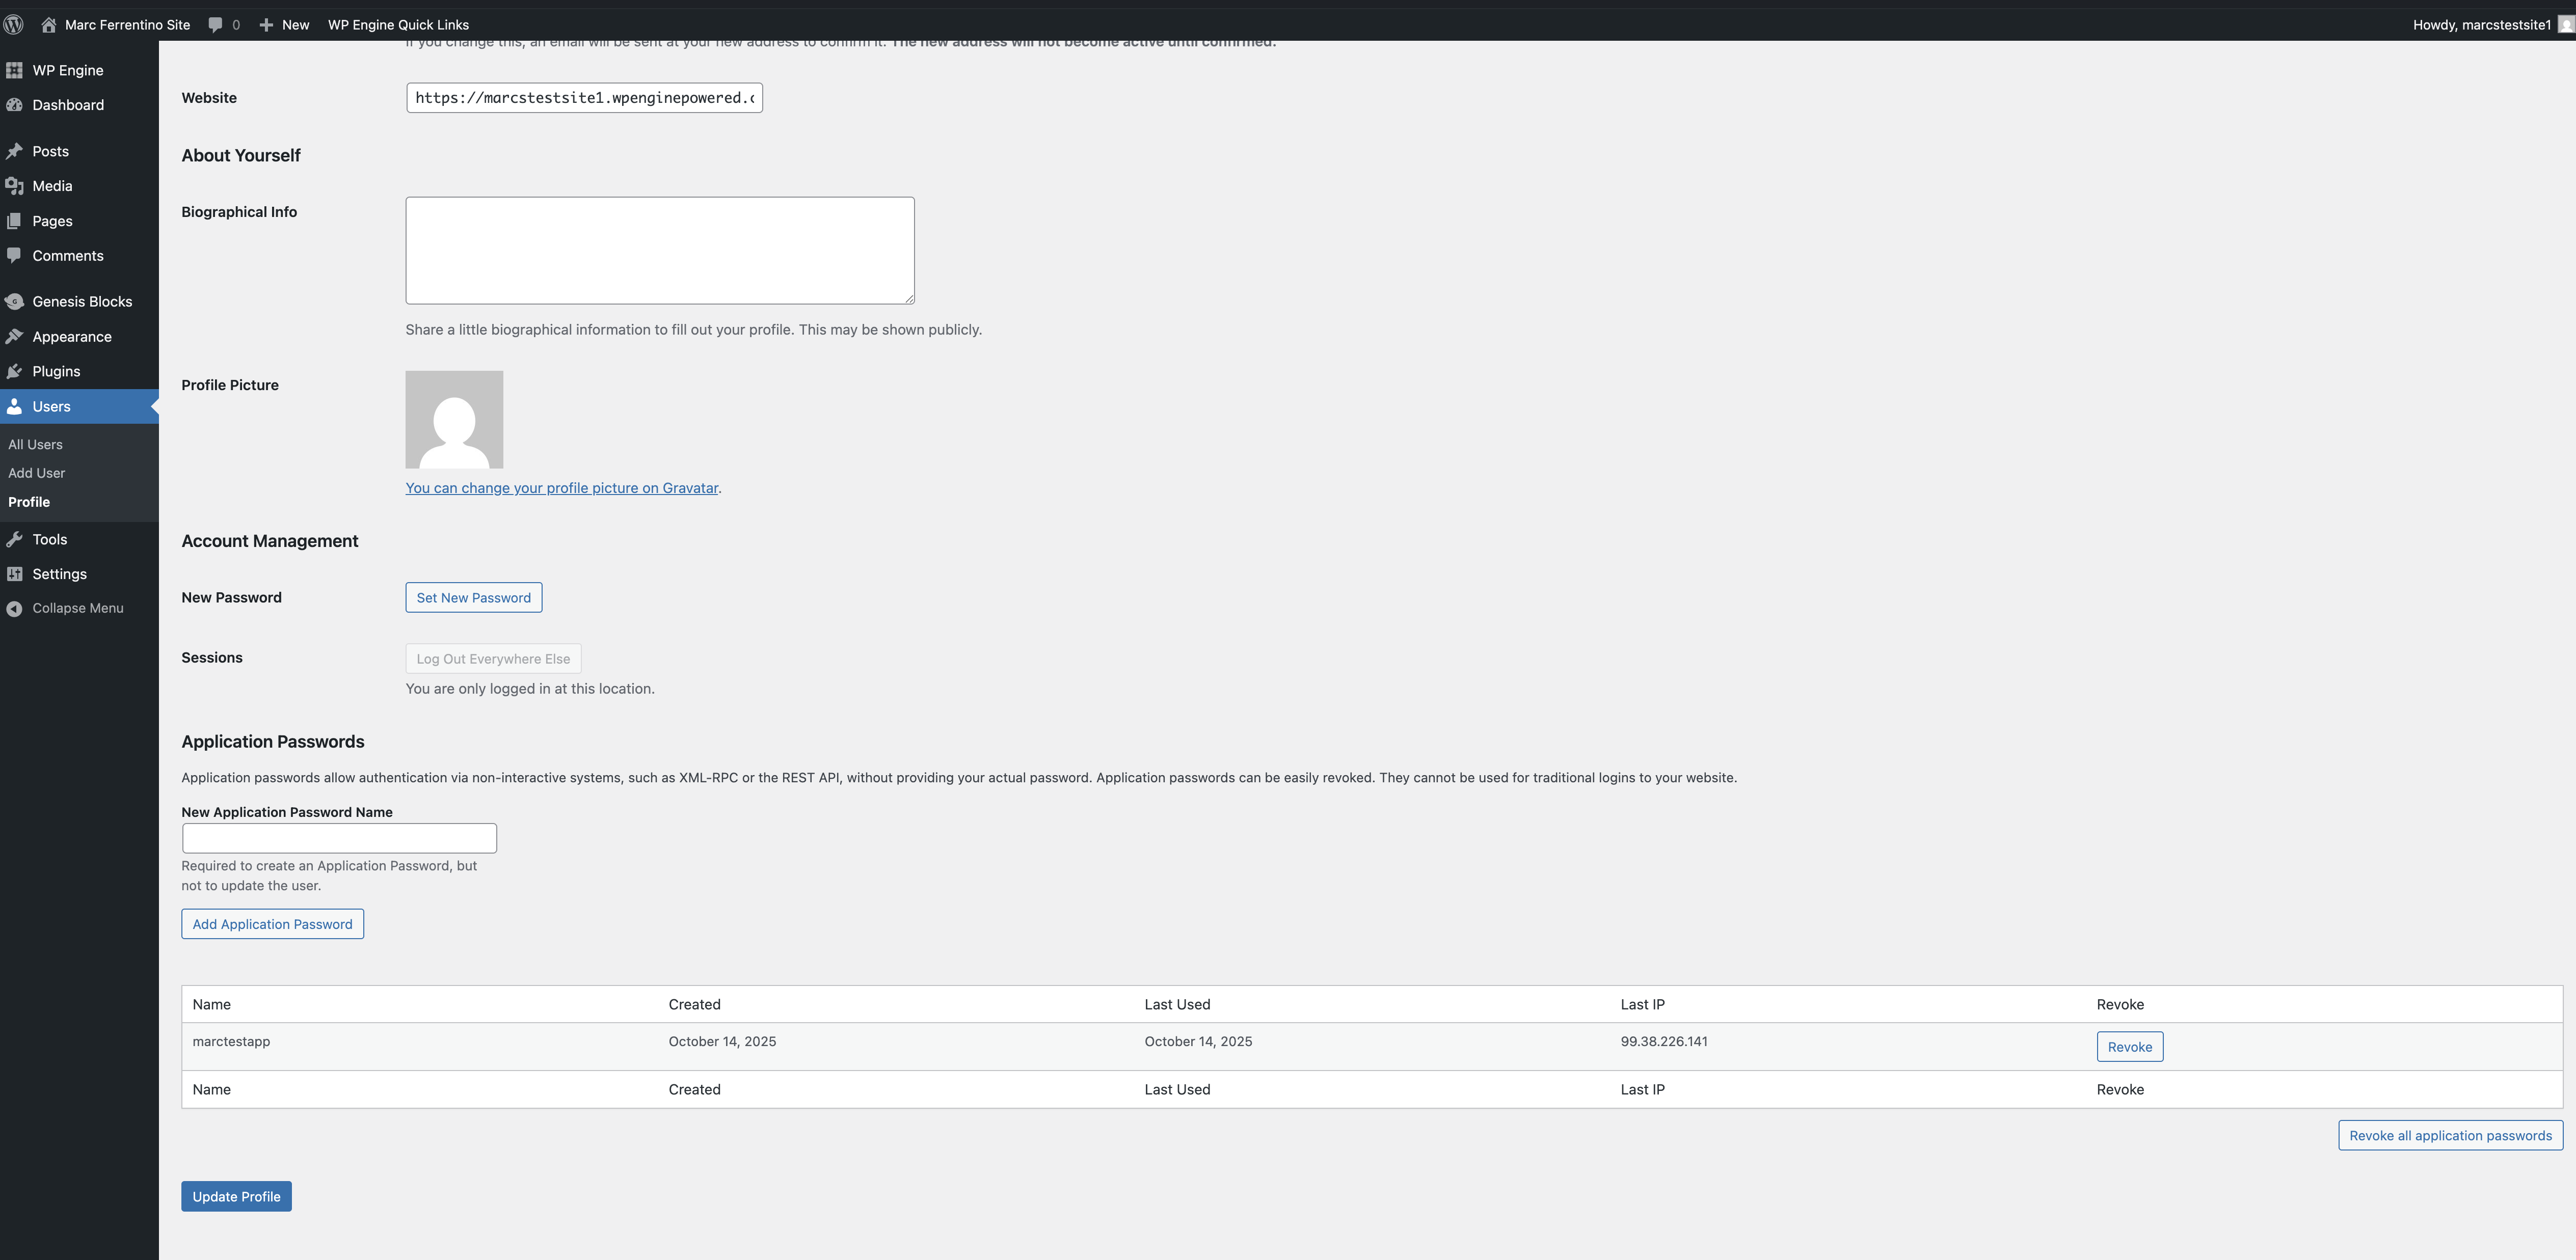2576x1260 pixels.
Task: Click the New Application Password Name field
Action: click(339, 838)
